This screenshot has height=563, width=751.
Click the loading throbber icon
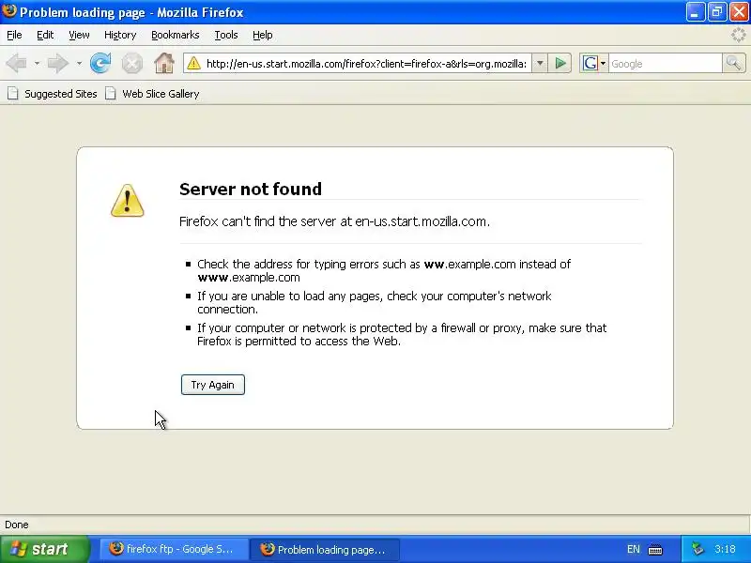tap(739, 35)
